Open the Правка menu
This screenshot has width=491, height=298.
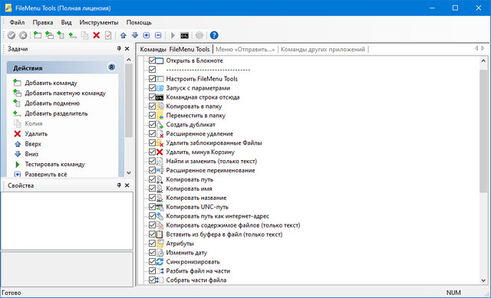point(43,22)
